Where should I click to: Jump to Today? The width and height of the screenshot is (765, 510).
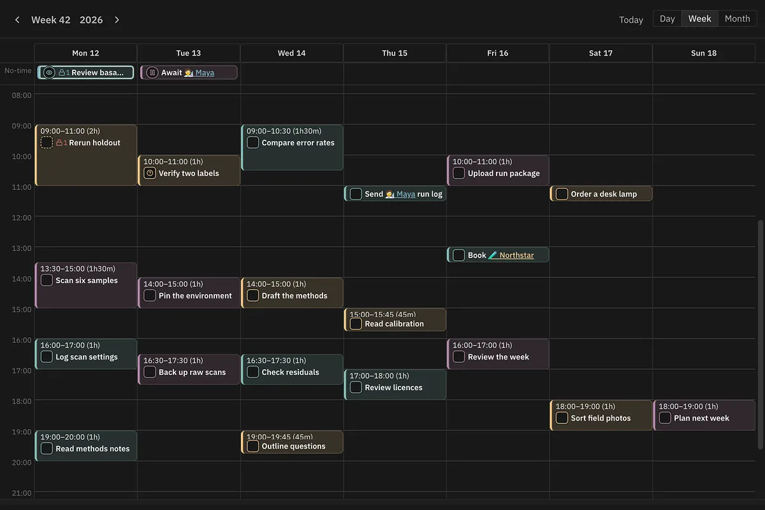[x=631, y=20]
